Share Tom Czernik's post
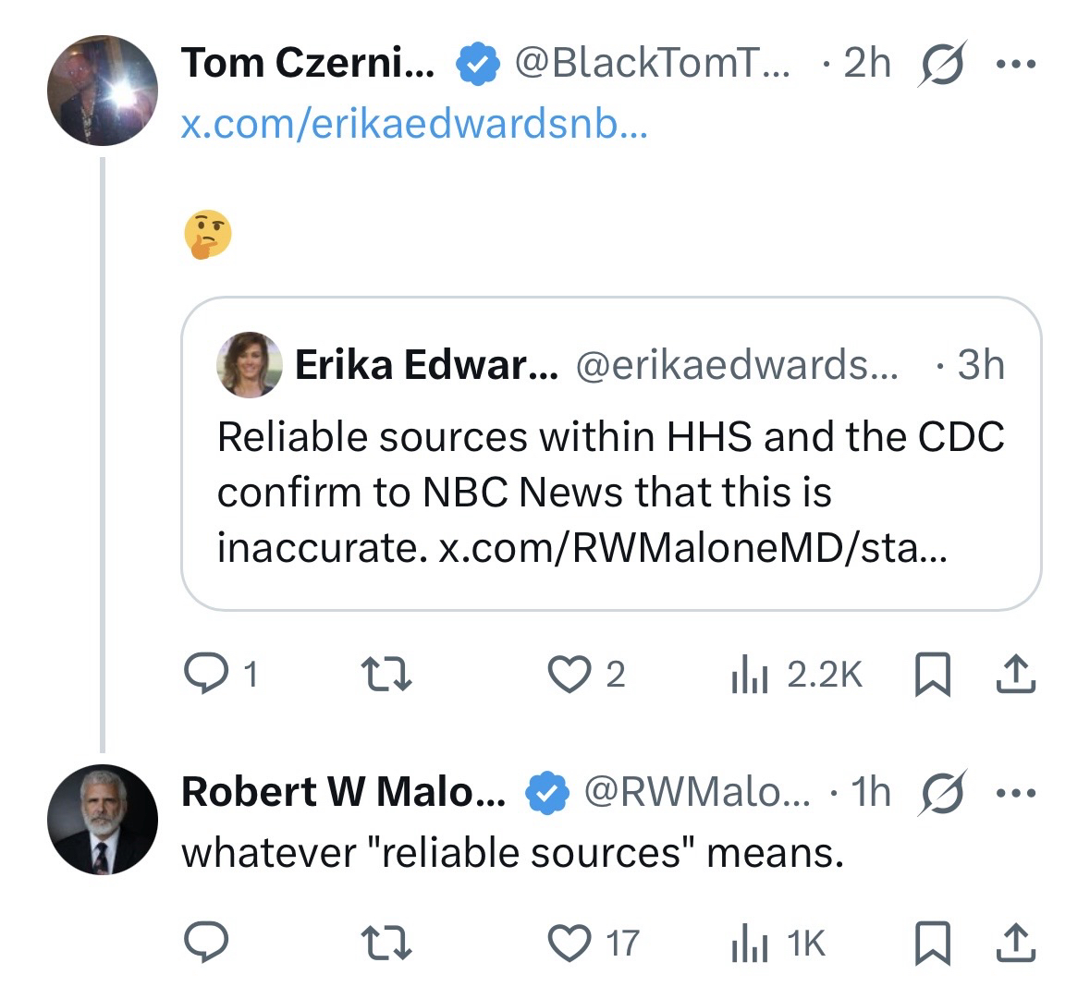Screen dimensions: 1090x987 pyautogui.click(x=1014, y=674)
